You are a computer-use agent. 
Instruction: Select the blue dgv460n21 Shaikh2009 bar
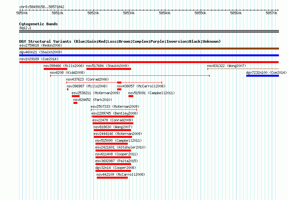[x=149, y=55]
